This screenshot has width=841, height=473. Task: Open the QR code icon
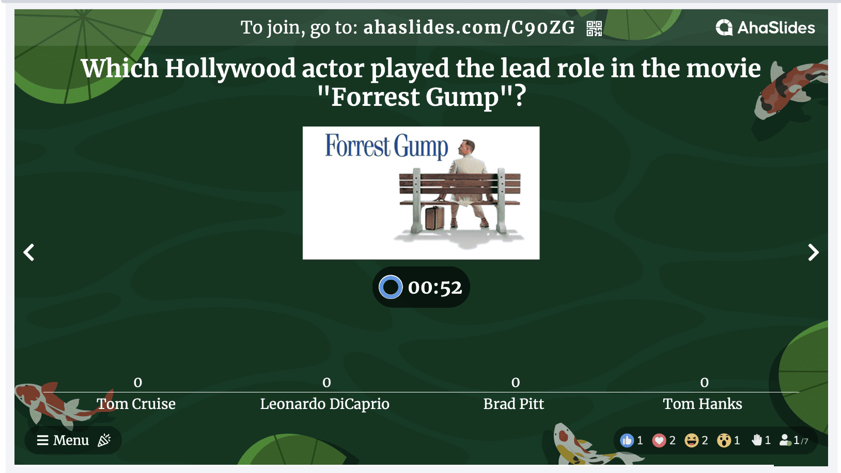pyautogui.click(x=594, y=28)
